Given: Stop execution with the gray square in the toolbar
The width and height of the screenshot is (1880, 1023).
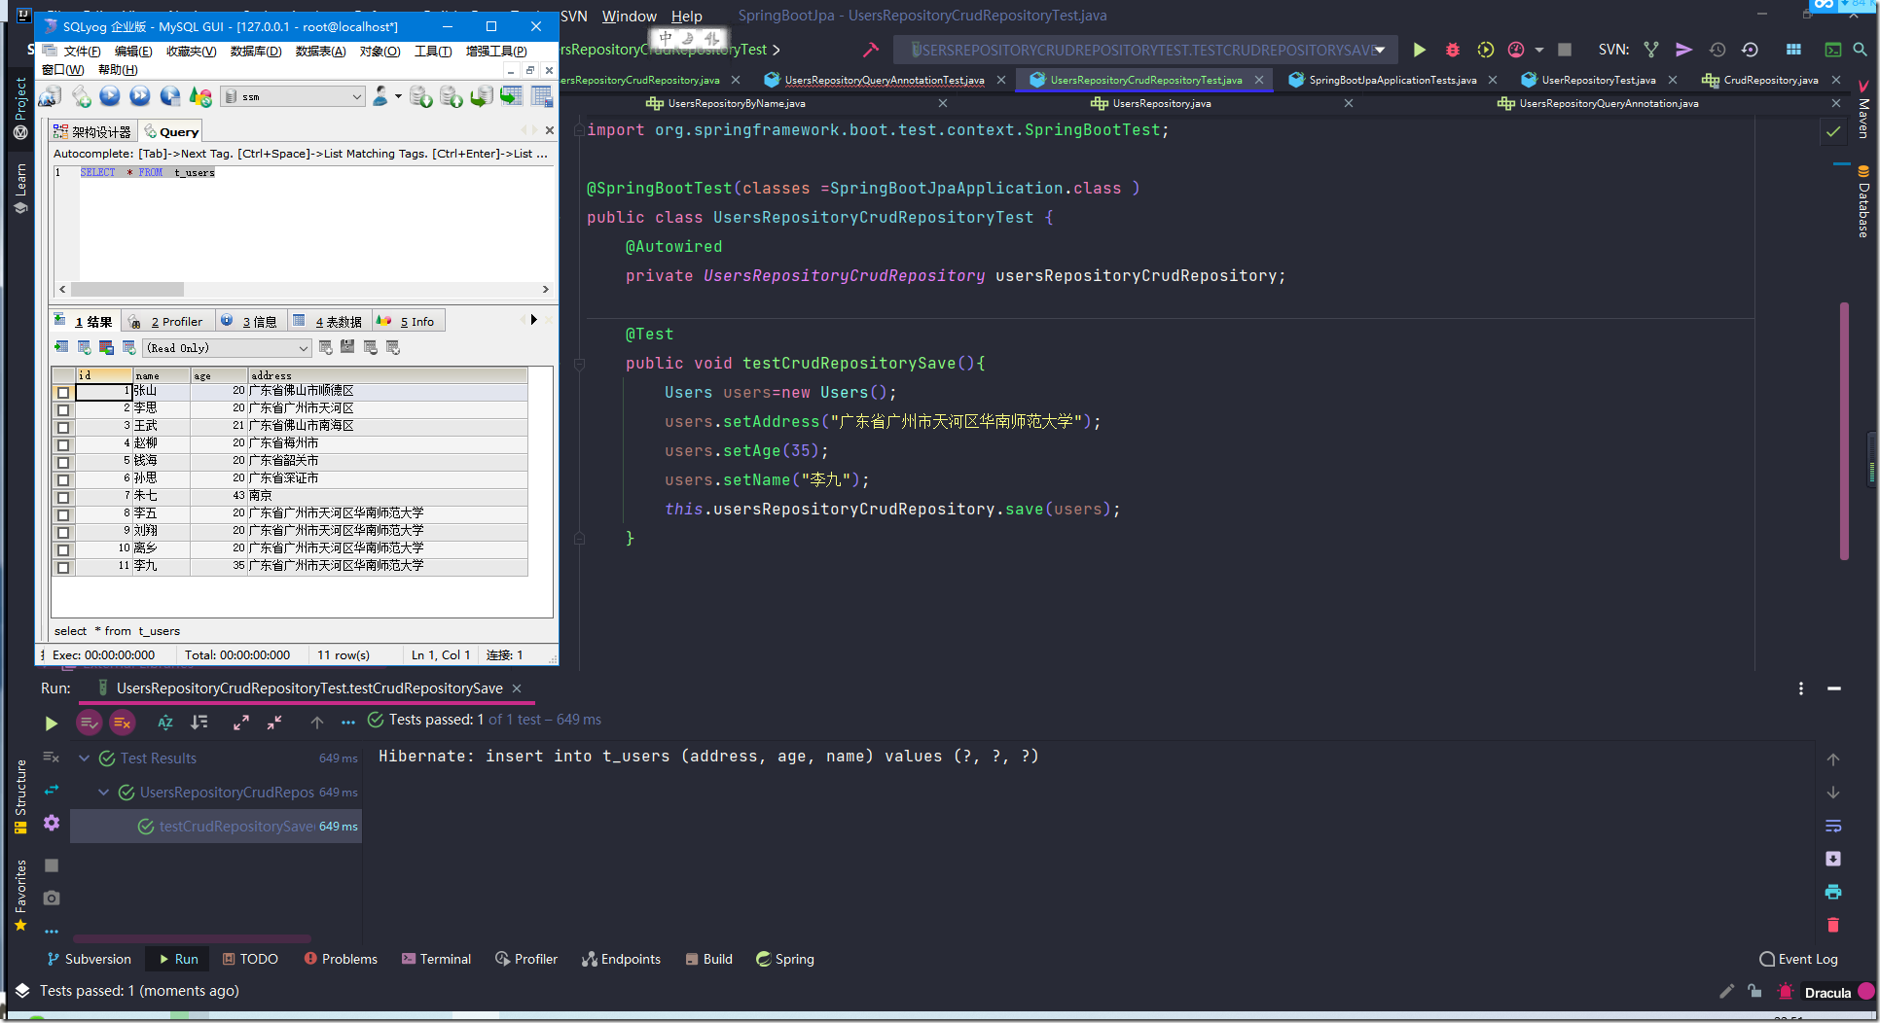Looking at the screenshot, I should 1565,50.
